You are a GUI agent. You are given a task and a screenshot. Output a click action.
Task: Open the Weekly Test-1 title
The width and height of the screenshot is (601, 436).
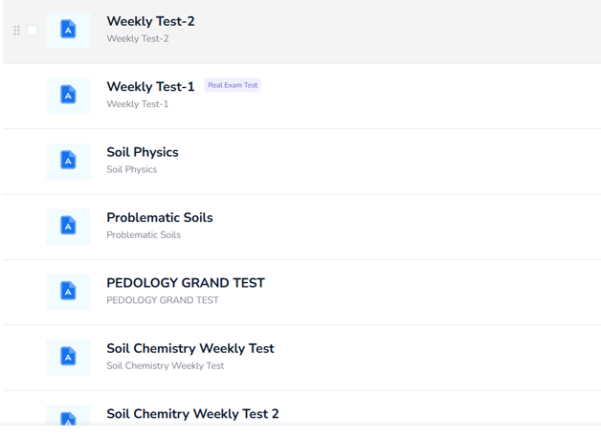click(x=150, y=87)
